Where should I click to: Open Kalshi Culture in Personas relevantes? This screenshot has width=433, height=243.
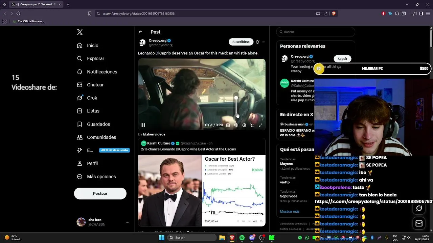tap(302, 81)
